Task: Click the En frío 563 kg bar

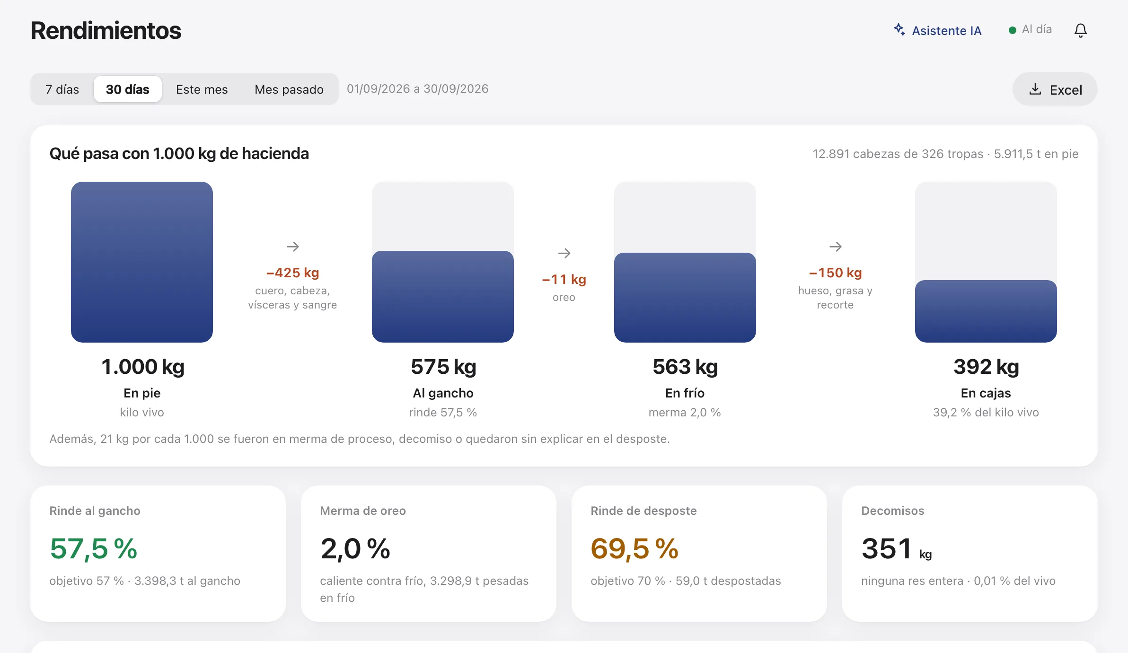Action: (x=685, y=298)
